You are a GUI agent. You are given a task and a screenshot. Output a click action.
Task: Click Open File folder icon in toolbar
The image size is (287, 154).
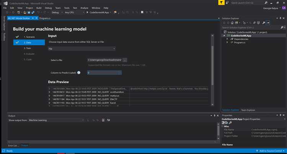(x=25, y=13)
